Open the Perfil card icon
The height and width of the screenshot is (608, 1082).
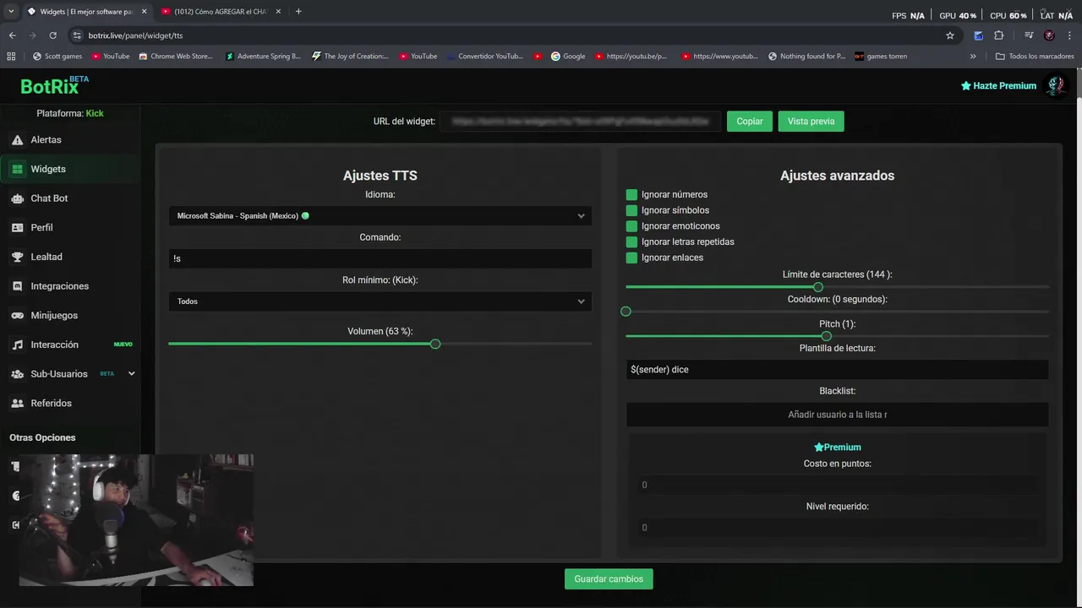[17, 228]
